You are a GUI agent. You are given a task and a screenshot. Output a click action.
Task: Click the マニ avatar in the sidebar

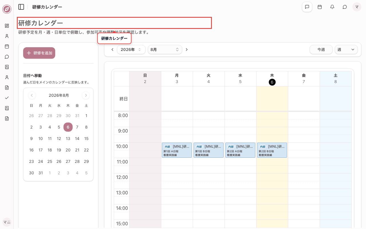[x=7, y=222]
